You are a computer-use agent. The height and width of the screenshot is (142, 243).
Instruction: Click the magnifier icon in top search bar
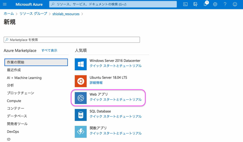pos(53,4)
